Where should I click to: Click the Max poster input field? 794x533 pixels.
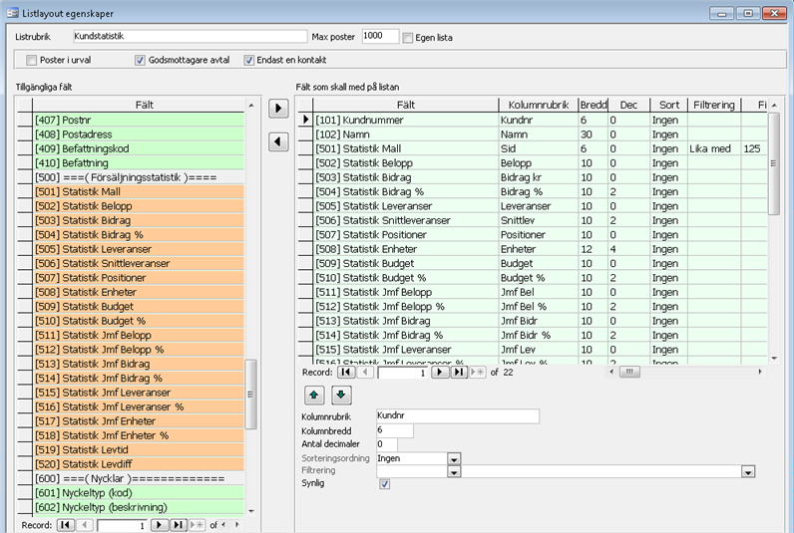[379, 36]
